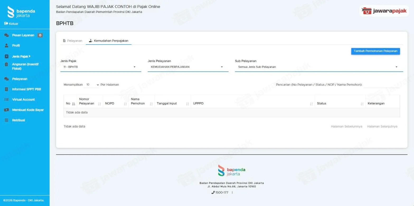This screenshot has width=414, height=206.
Task: Click the Pesan Layanan chat icon
Action: (7, 35)
